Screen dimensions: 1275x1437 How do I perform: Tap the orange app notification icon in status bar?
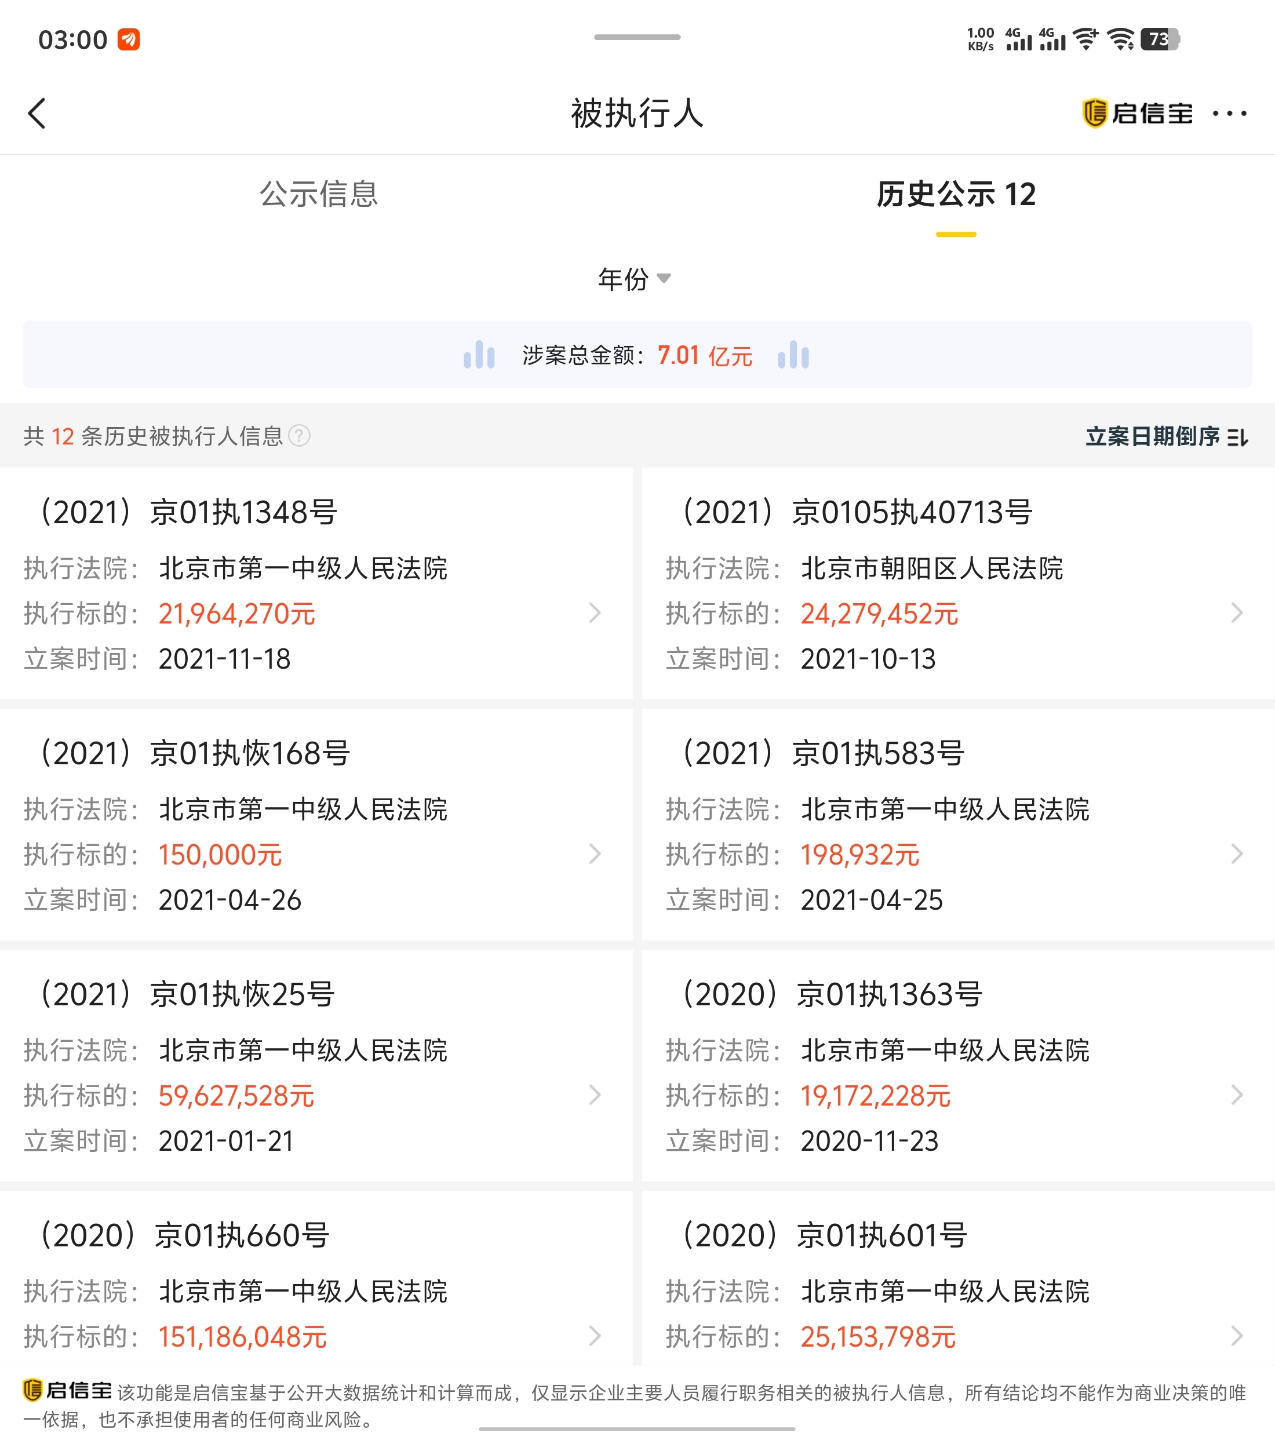pos(128,39)
